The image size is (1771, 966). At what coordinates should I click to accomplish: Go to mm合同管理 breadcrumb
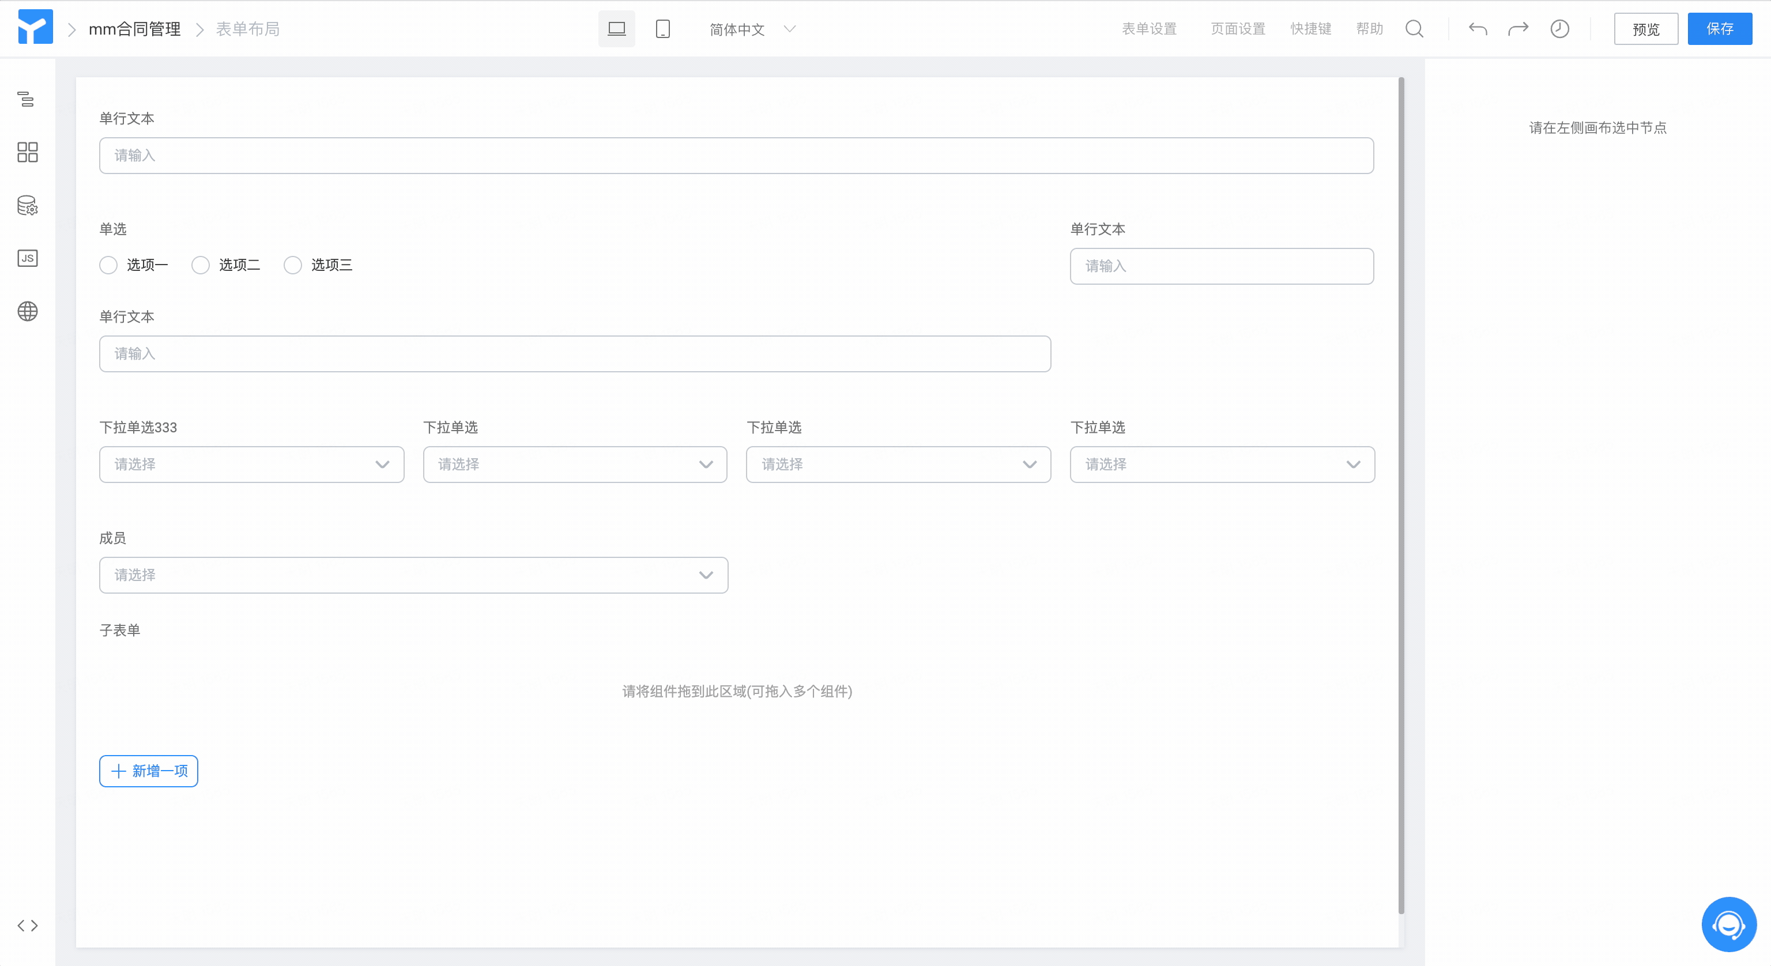click(x=135, y=29)
